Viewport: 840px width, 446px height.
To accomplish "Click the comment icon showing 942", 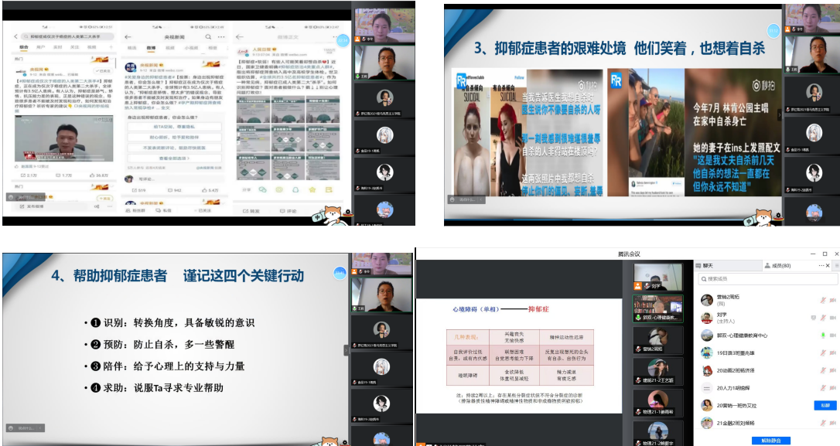I will tap(171, 189).
